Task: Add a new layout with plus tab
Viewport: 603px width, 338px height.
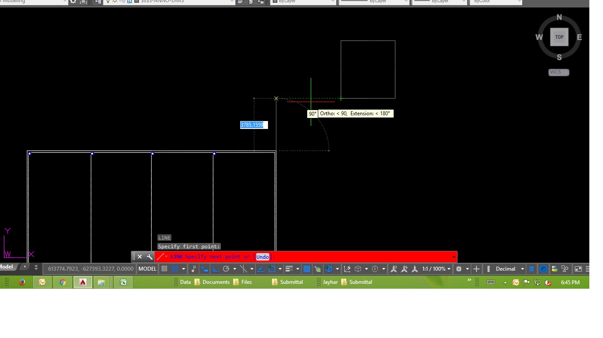Action: tap(25, 267)
